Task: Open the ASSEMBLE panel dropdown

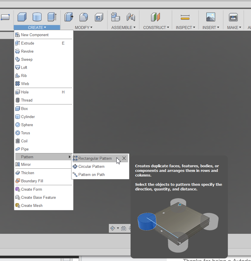Action: [123, 27]
